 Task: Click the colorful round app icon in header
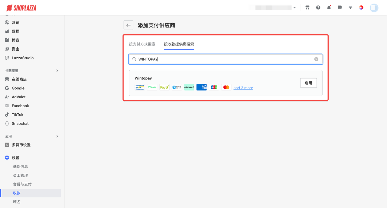click(x=361, y=8)
